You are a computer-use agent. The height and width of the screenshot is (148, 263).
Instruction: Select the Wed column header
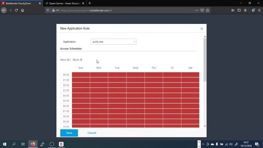pyautogui.click(x=135, y=68)
